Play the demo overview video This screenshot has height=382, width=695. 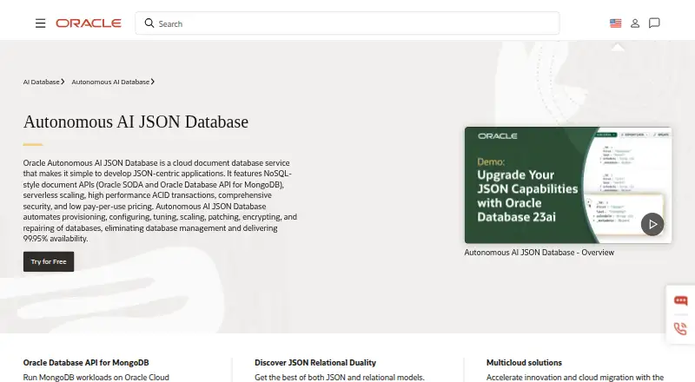tap(652, 224)
